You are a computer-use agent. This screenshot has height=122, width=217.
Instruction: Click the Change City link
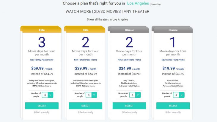155,4
